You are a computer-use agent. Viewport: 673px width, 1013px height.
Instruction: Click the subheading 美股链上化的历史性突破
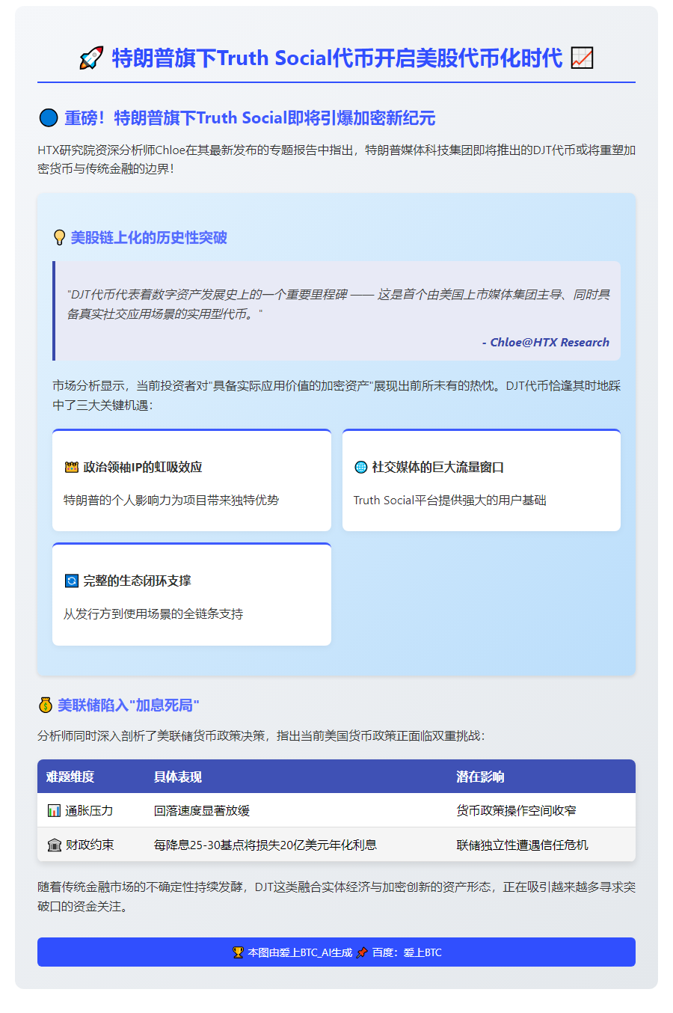pos(149,238)
